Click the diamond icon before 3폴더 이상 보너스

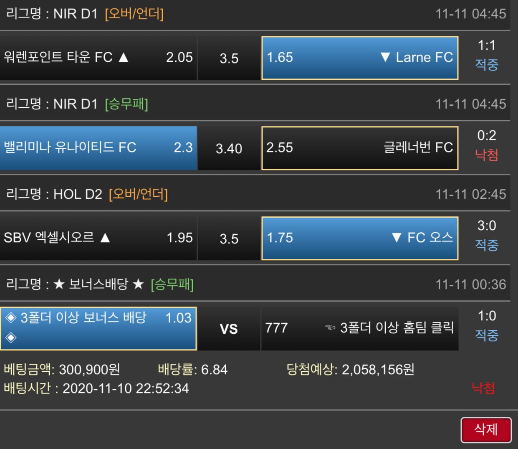point(11,318)
